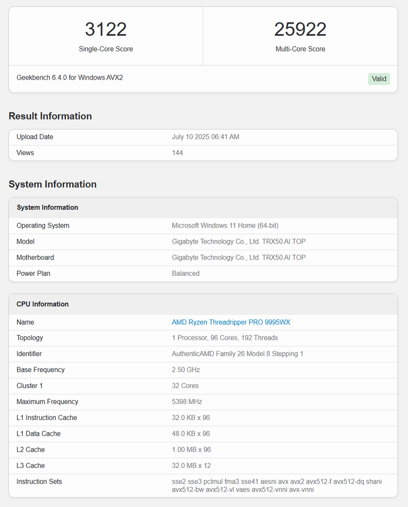Click the upload date value July 10 2025

click(205, 137)
